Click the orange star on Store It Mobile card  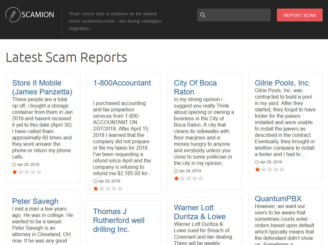pyautogui.click(x=15, y=172)
